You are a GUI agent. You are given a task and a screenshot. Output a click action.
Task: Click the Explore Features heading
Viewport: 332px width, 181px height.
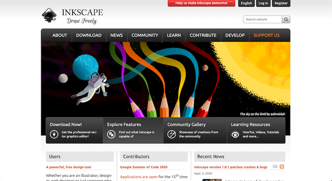coord(124,124)
